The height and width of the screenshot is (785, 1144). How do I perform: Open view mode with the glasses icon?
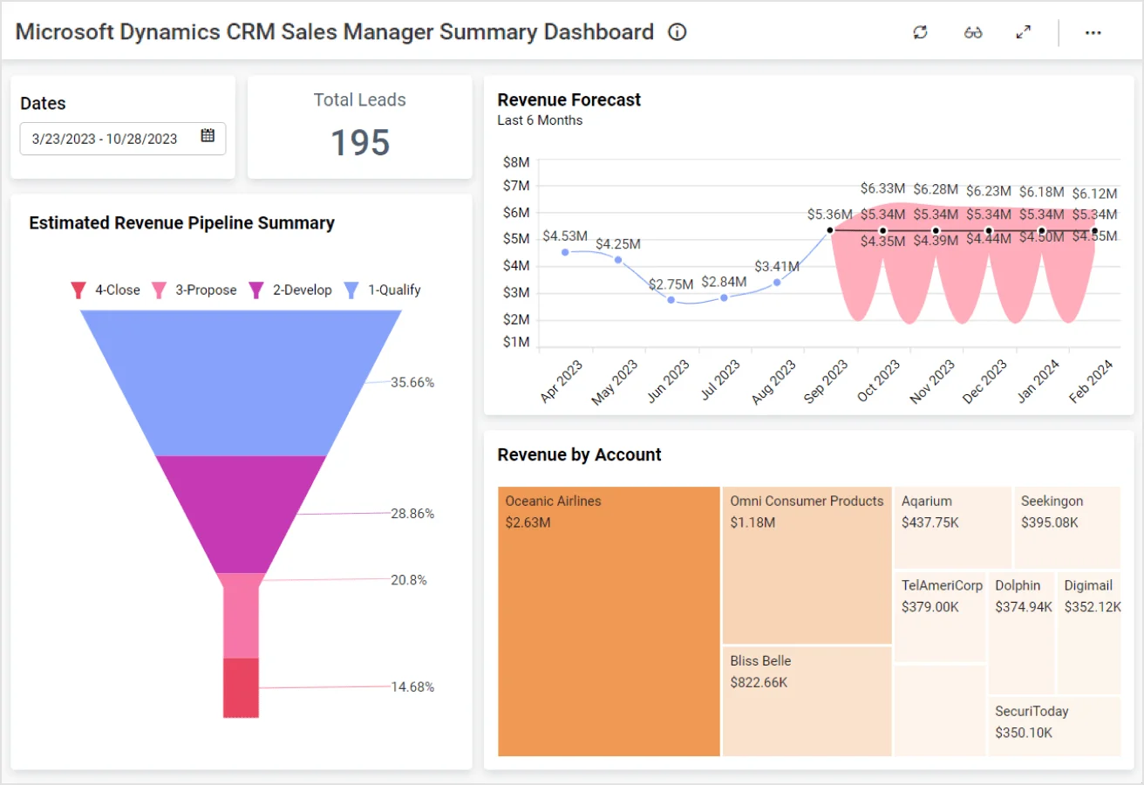point(973,32)
